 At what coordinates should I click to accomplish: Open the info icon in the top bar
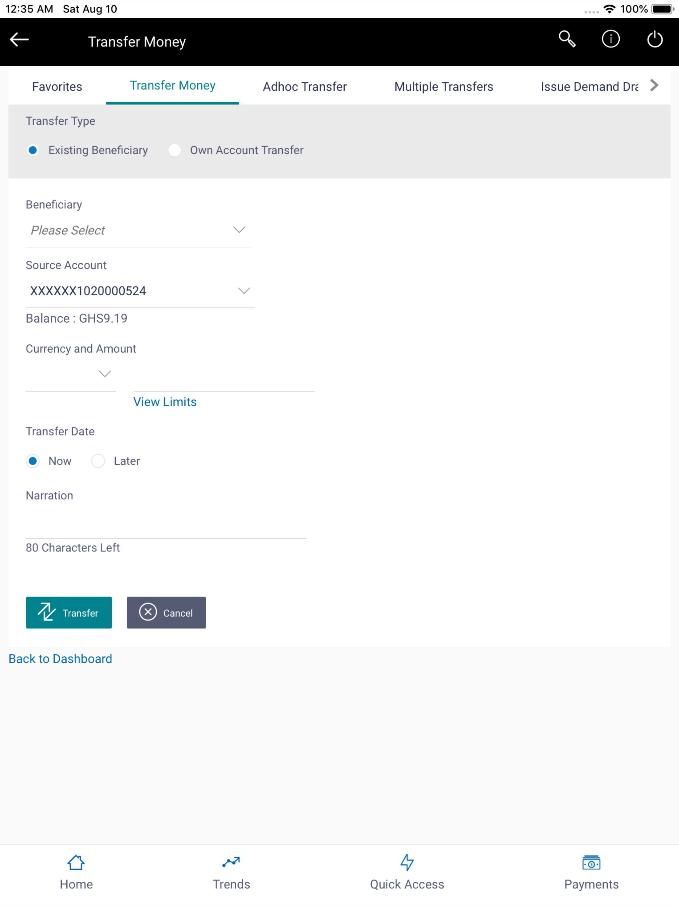pos(610,39)
